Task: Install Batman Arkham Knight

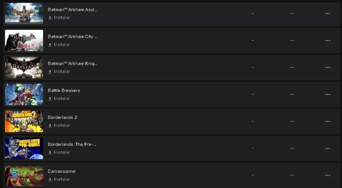Action: coord(59,72)
